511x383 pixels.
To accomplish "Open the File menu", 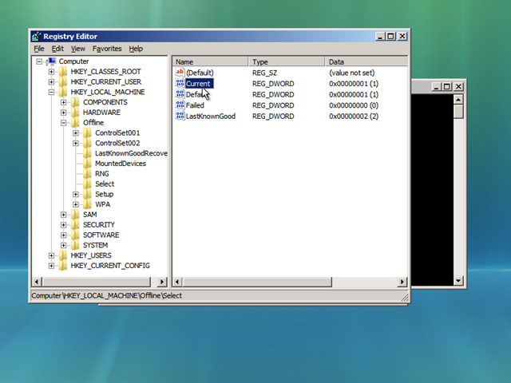I will 39,49.
